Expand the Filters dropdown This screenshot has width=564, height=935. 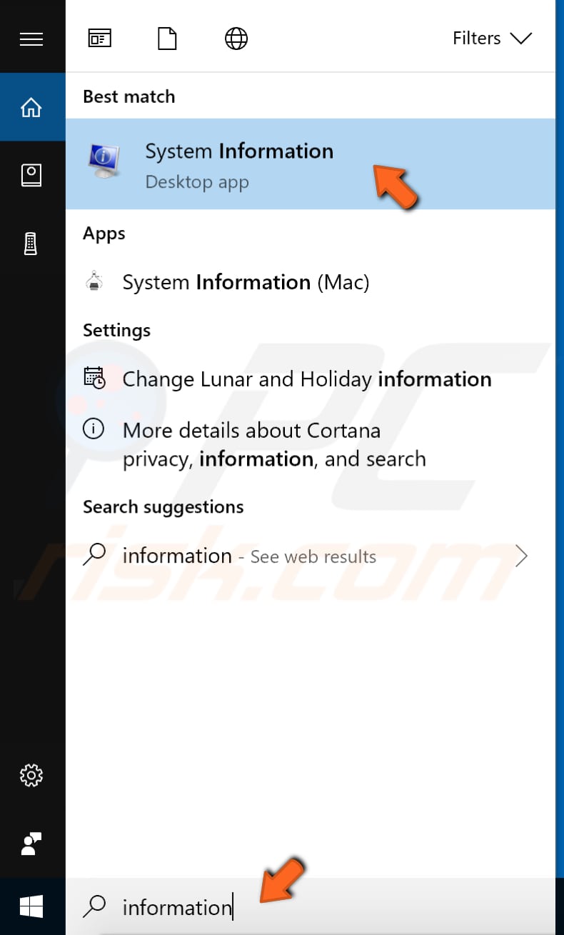click(x=493, y=38)
